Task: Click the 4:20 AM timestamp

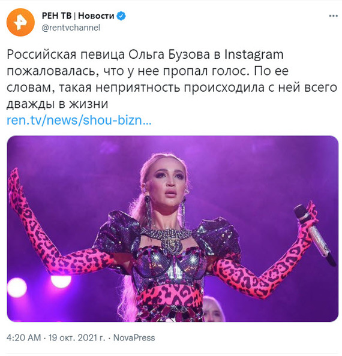Action: point(23,337)
